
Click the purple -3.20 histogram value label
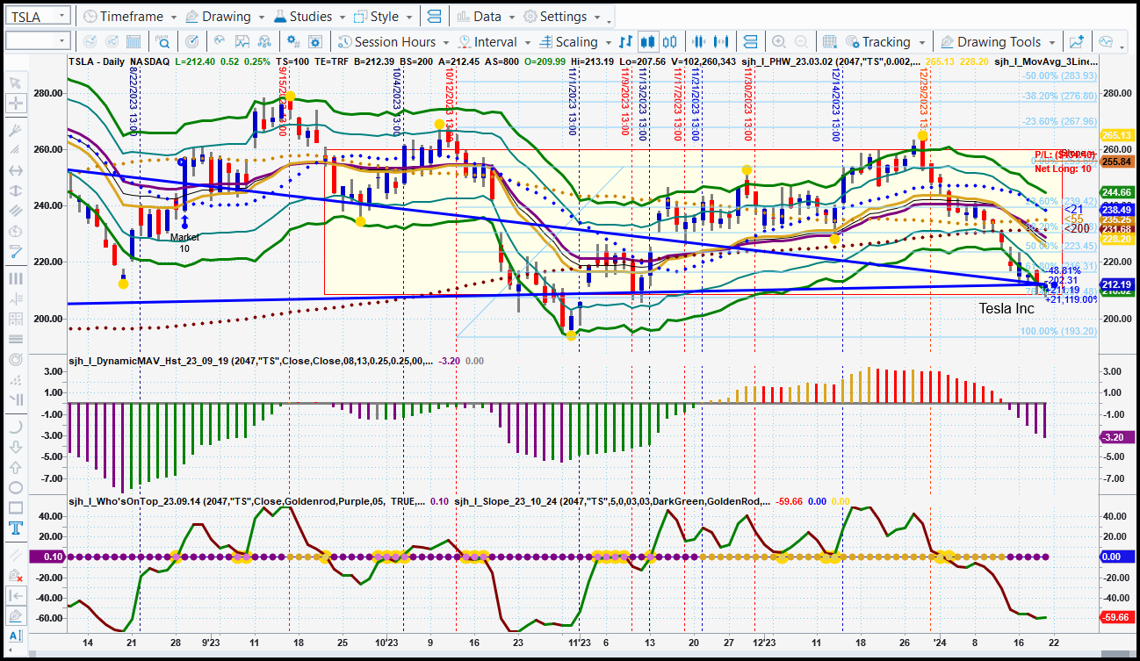point(1117,436)
